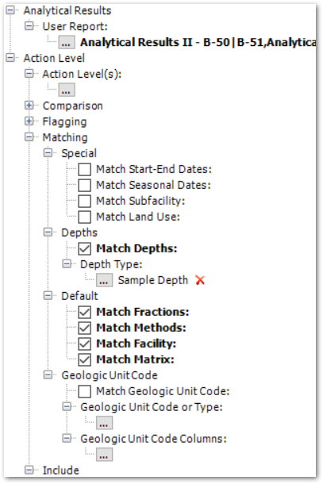Expand the Comparison node
Image resolution: width=323 pixels, height=484 pixels.
tap(29, 106)
